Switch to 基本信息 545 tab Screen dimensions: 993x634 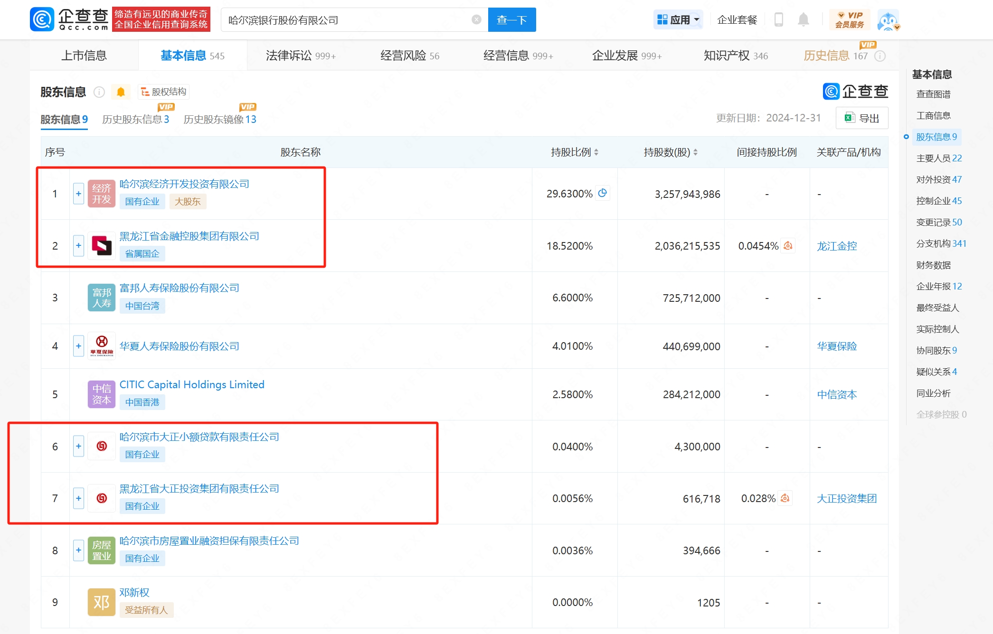coord(192,56)
